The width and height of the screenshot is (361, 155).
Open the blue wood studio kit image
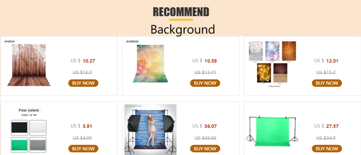coord(150,129)
